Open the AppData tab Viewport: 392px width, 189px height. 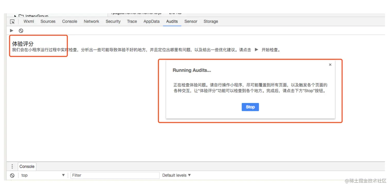[x=152, y=22]
